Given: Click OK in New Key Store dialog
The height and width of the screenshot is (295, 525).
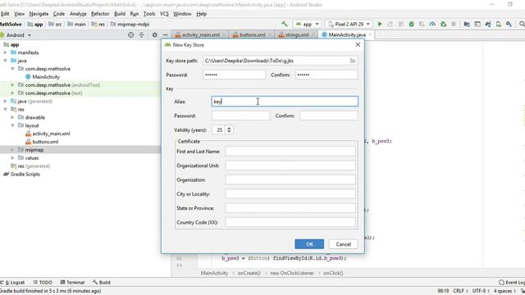Looking at the screenshot, I should [x=309, y=244].
